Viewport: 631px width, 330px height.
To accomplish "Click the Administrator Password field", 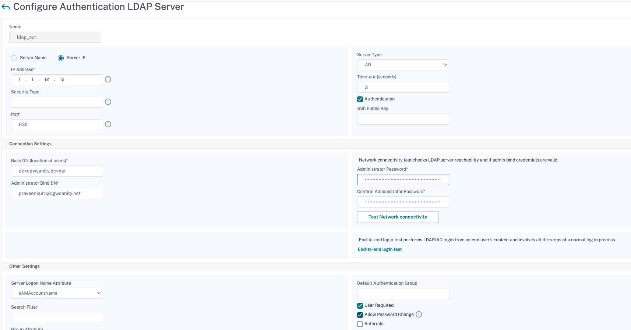I will [x=403, y=180].
